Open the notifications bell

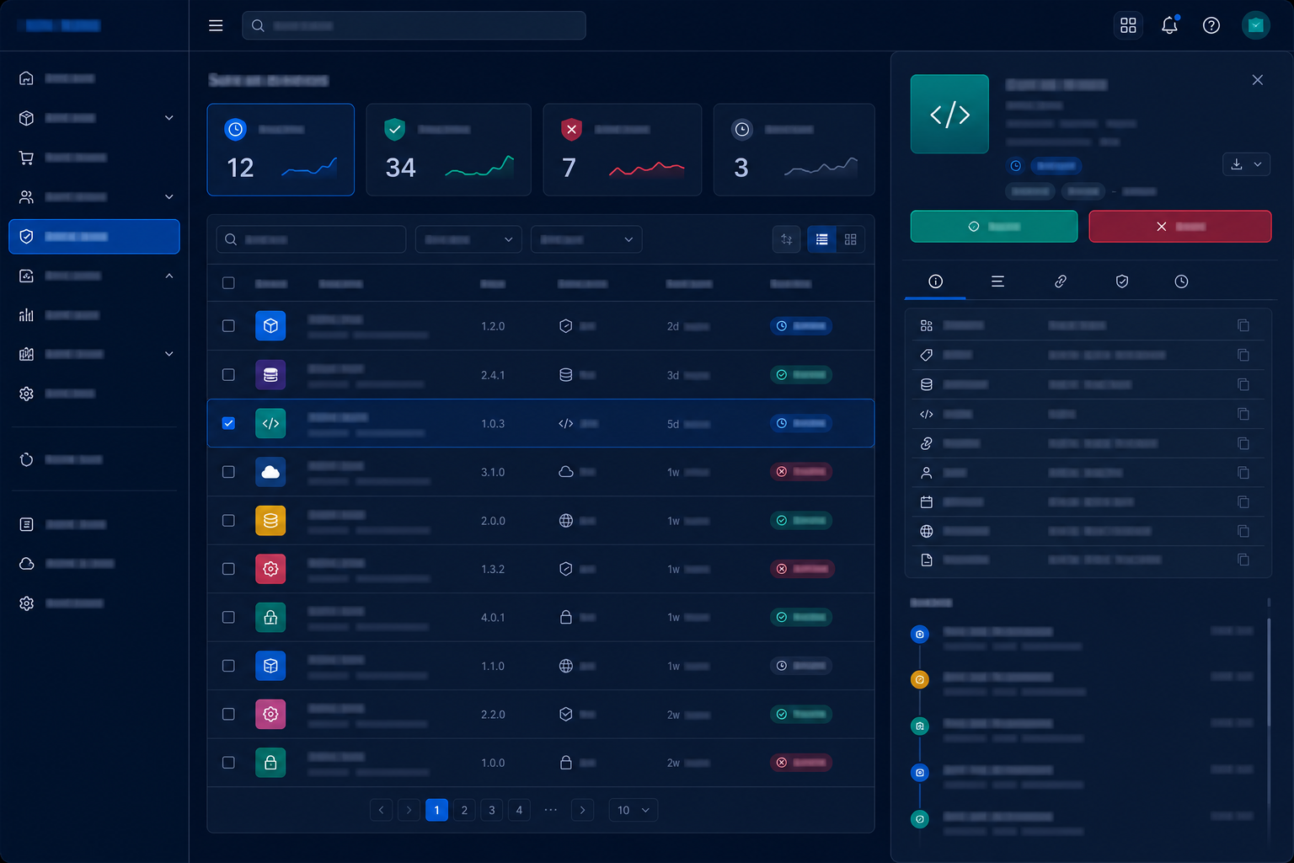pyautogui.click(x=1169, y=25)
